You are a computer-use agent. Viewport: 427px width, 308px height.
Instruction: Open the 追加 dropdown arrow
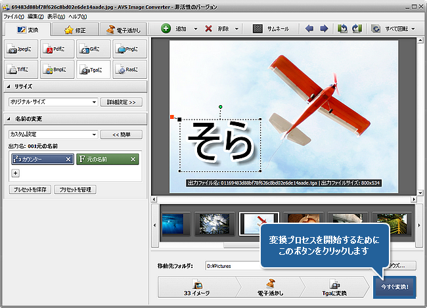pos(196,29)
